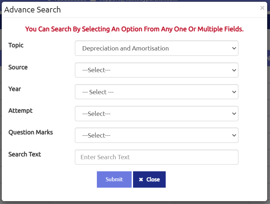270x204 pixels.
Task: Expand the Source dropdown
Action: pos(156,70)
